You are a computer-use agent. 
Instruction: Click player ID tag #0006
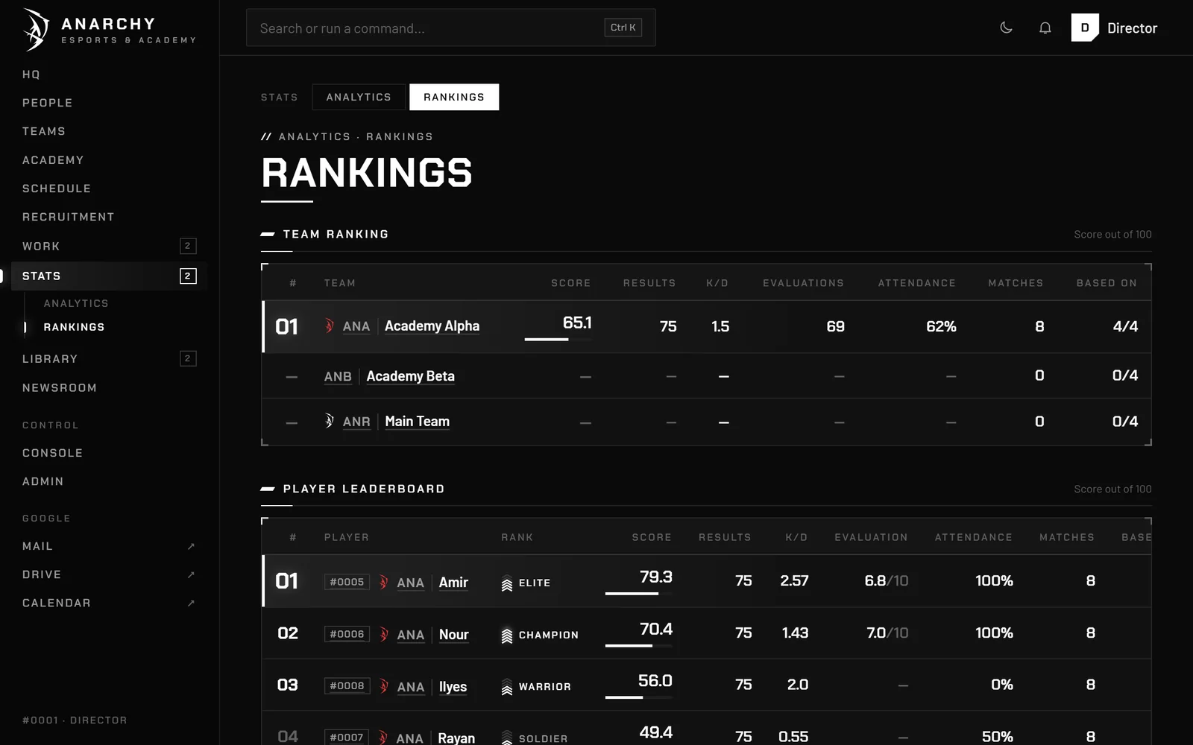[347, 634]
